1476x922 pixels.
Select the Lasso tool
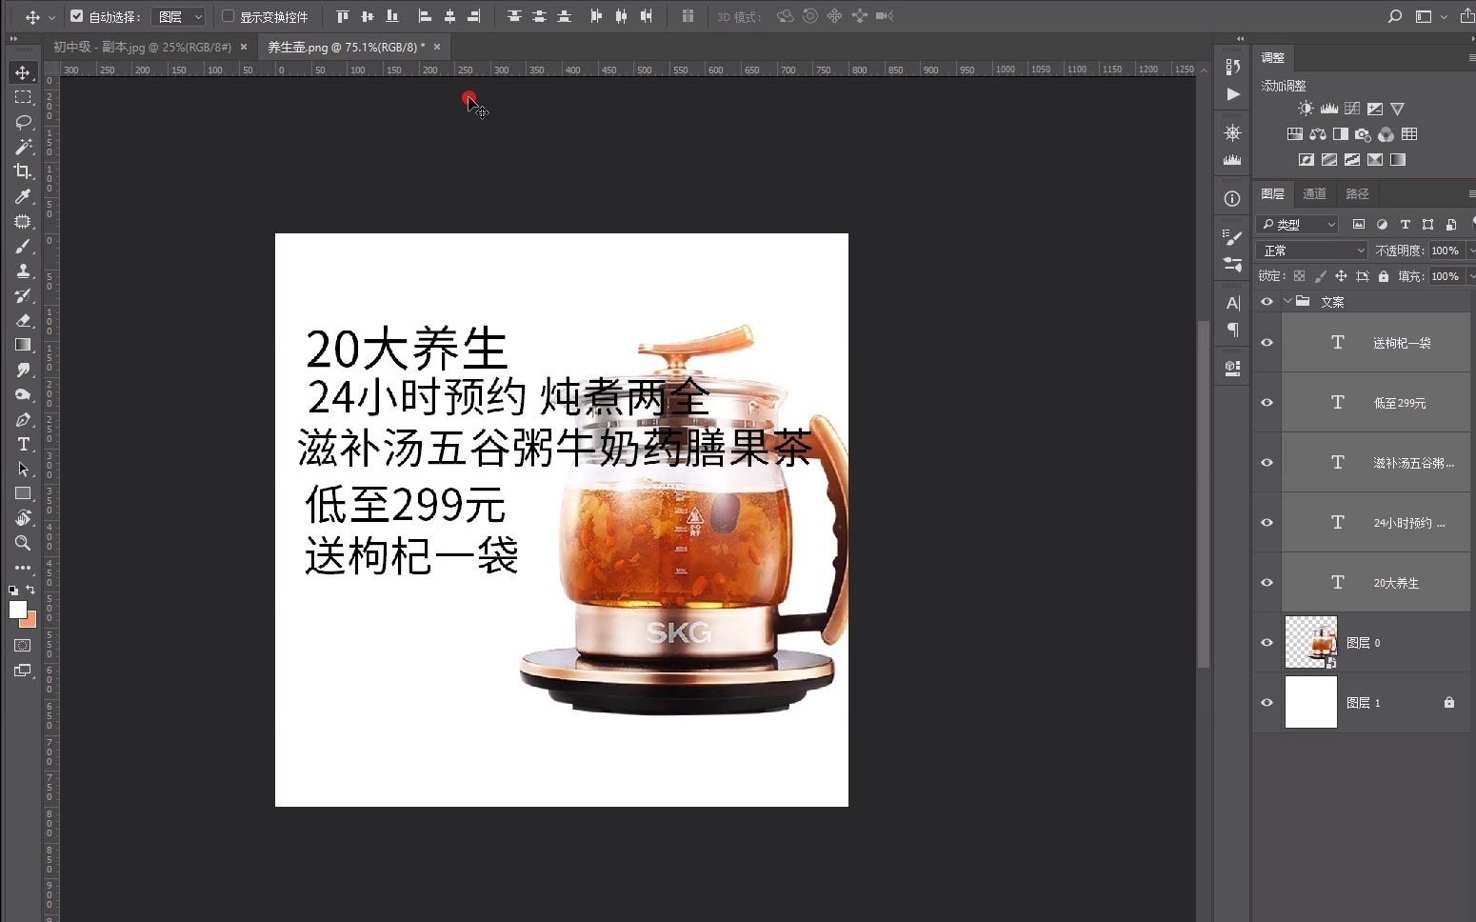click(x=22, y=122)
